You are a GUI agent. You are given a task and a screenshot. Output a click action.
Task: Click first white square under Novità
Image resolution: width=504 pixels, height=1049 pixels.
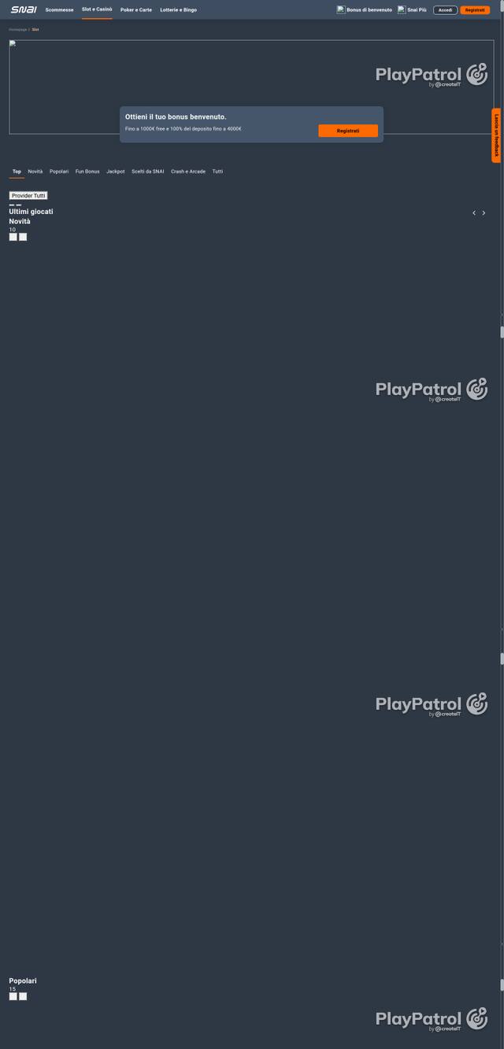(x=13, y=237)
